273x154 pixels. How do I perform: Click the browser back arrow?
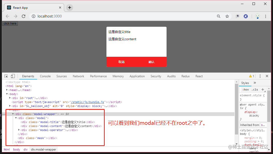pyautogui.click(x=8, y=16)
